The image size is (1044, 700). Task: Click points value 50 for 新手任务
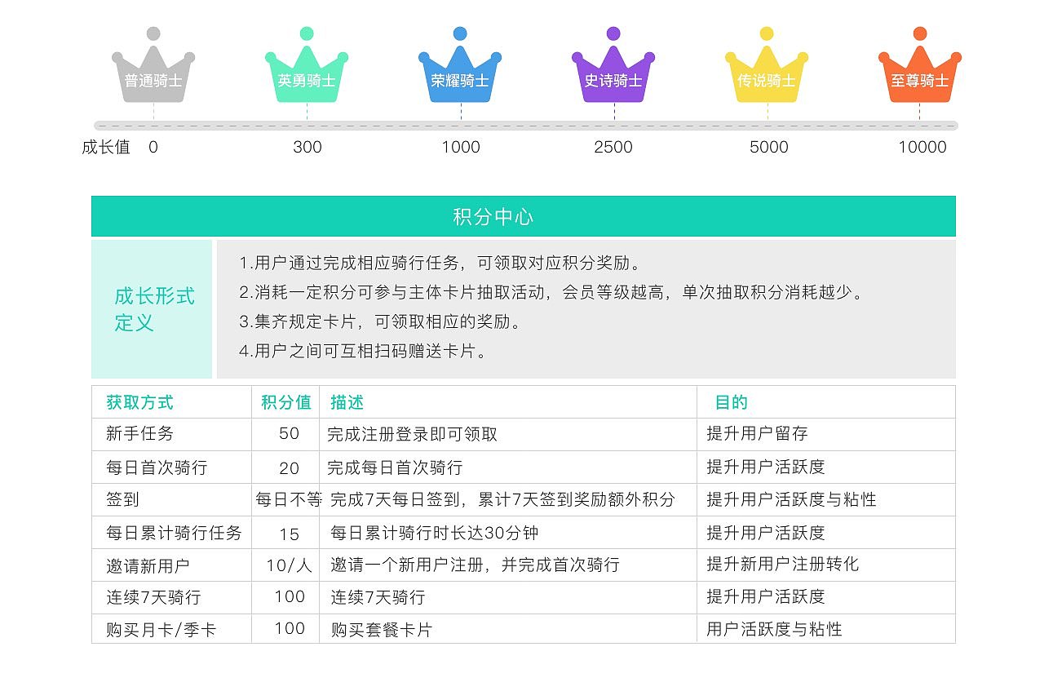(x=289, y=434)
